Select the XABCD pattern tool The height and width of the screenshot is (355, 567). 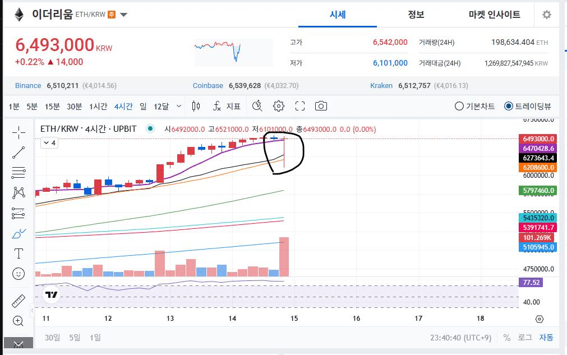(x=19, y=192)
